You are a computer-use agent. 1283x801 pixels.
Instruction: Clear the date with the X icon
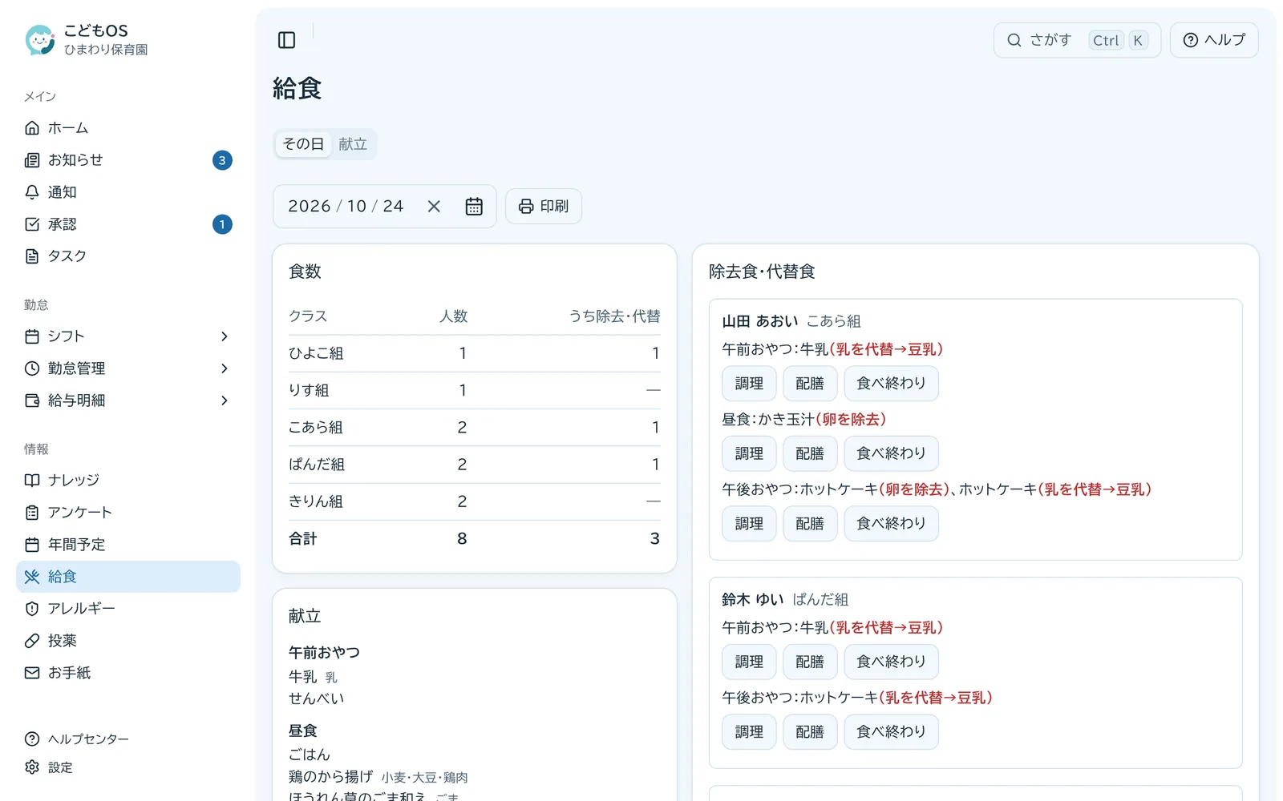(434, 207)
